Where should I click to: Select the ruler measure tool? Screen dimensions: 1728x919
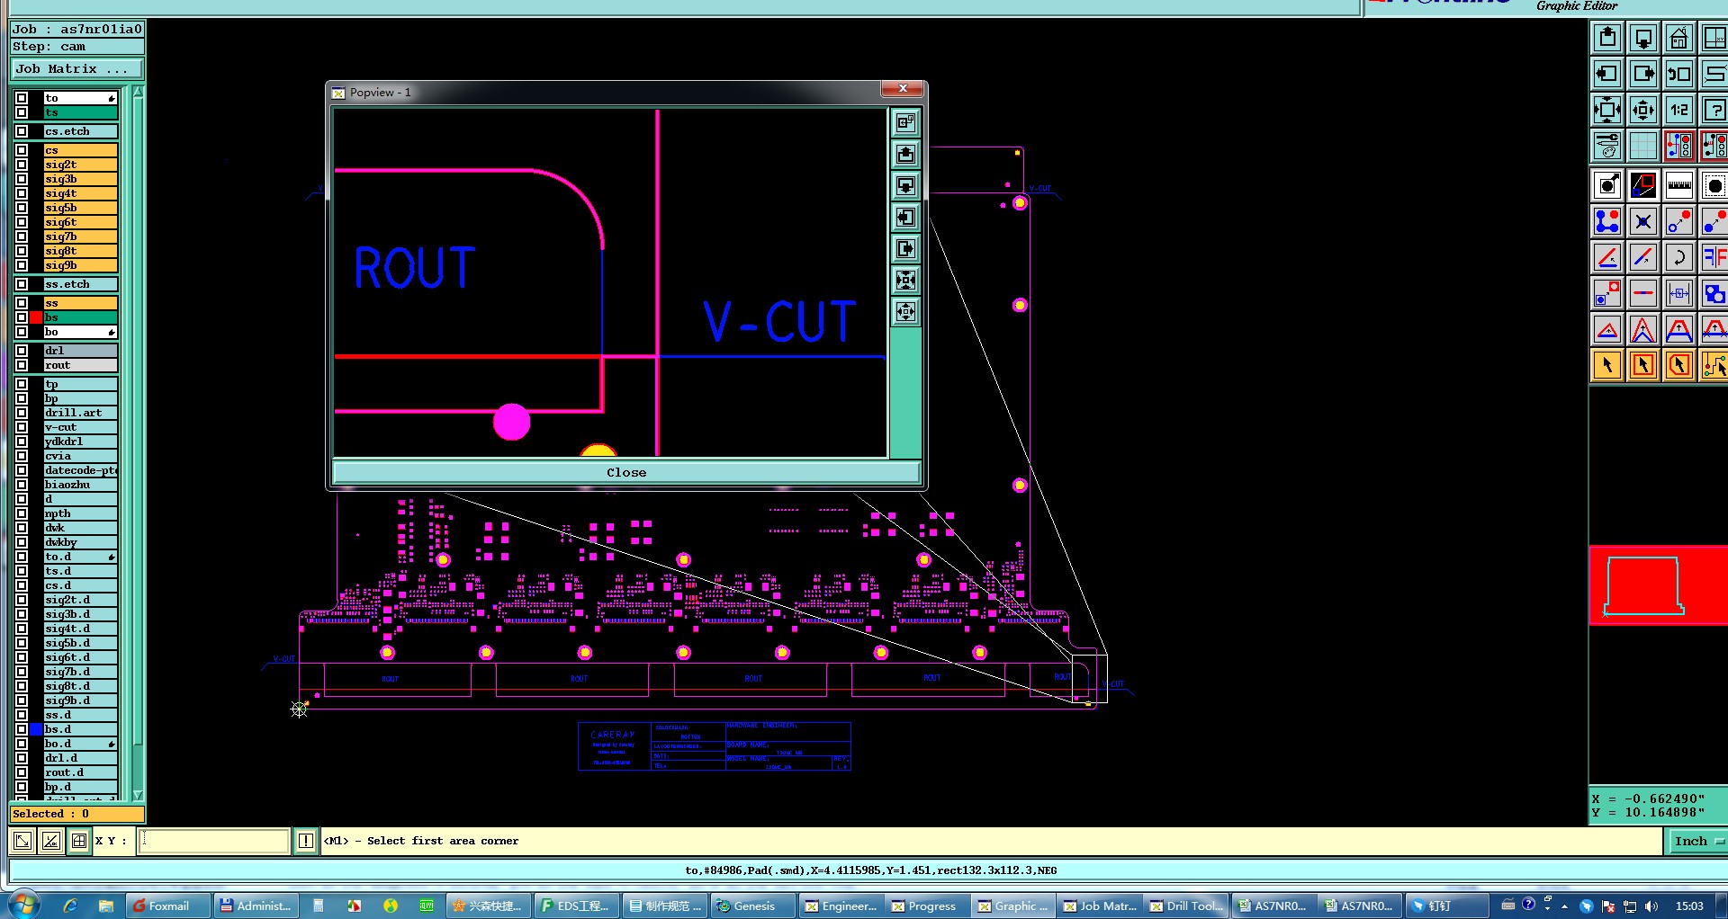[x=1679, y=186]
